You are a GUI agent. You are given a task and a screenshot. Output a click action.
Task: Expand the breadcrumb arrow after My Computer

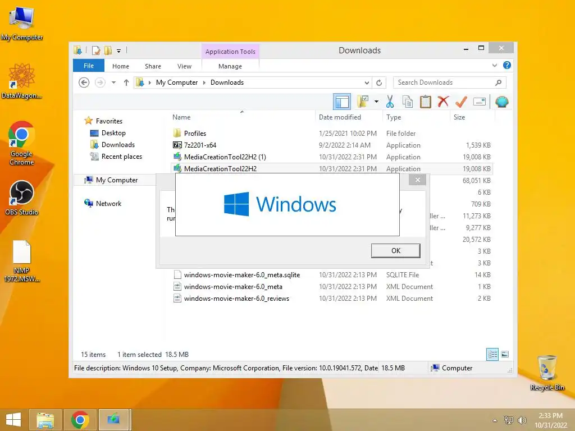point(204,82)
